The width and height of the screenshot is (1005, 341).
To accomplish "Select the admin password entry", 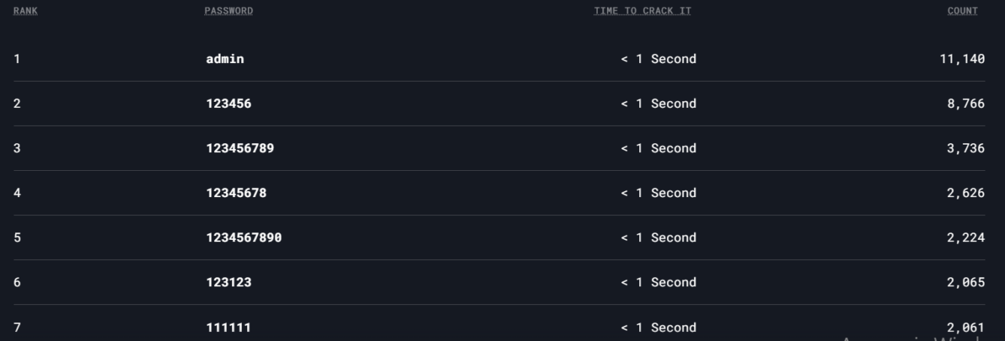I will (x=225, y=59).
